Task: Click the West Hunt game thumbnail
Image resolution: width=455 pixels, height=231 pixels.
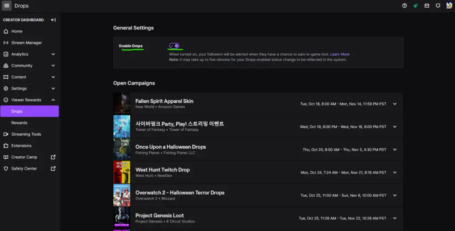Action: coord(122,172)
